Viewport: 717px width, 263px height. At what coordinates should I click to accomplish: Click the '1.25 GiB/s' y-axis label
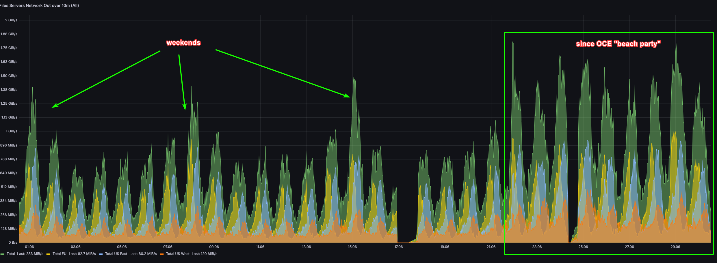9,104
